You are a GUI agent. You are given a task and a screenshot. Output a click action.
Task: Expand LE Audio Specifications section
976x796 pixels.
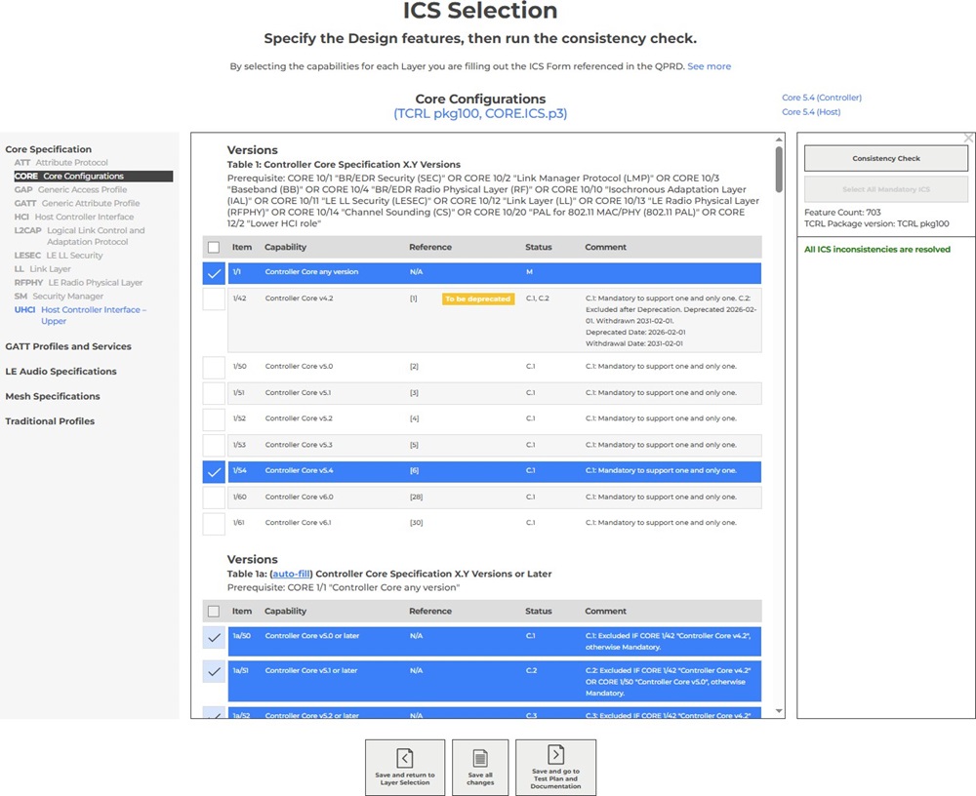(x=61, y=372)
